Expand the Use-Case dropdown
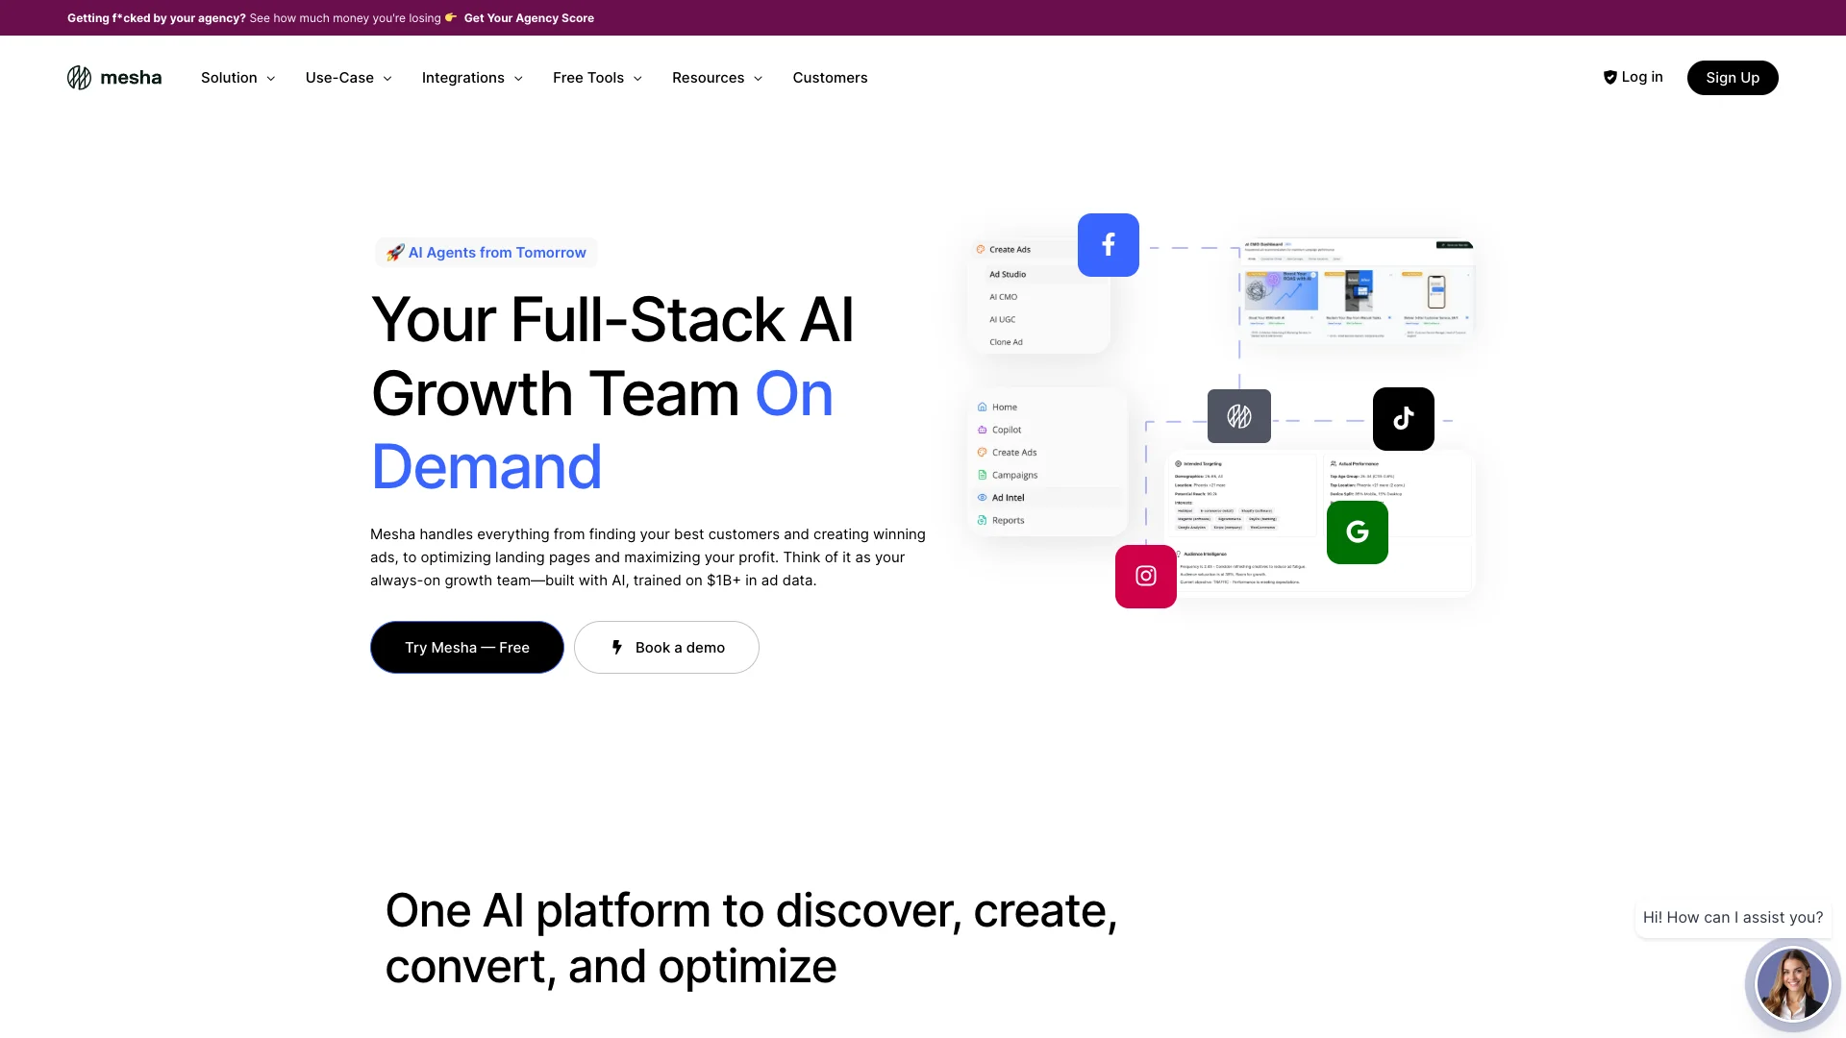1846x1038 pixels. tap(348, 78)
